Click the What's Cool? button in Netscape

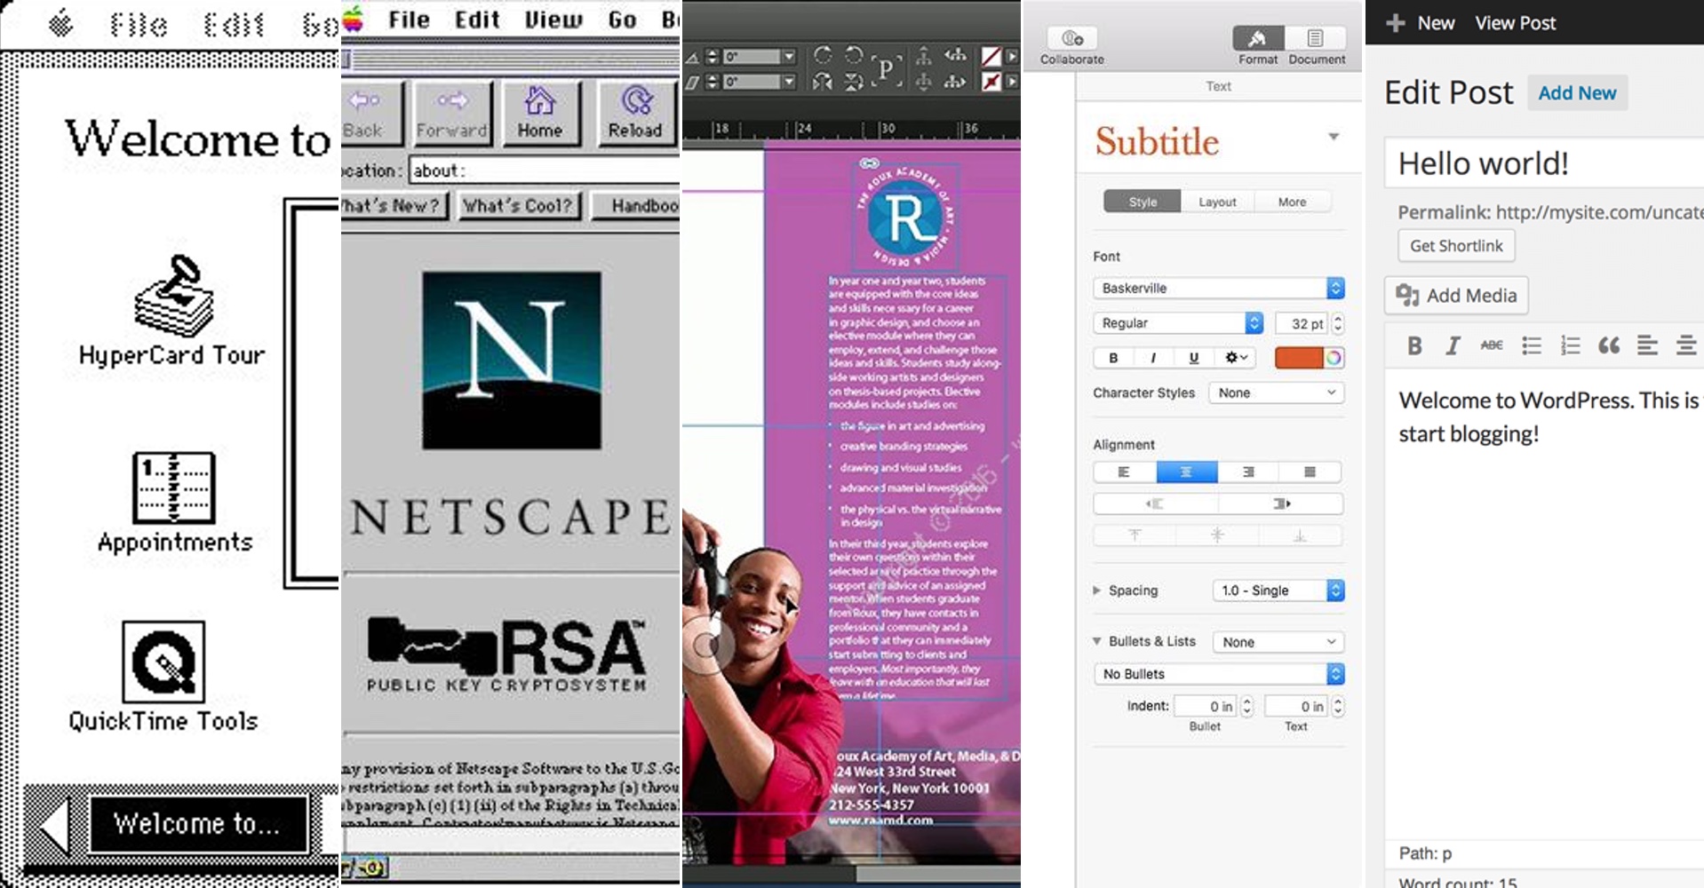(519, 205)
